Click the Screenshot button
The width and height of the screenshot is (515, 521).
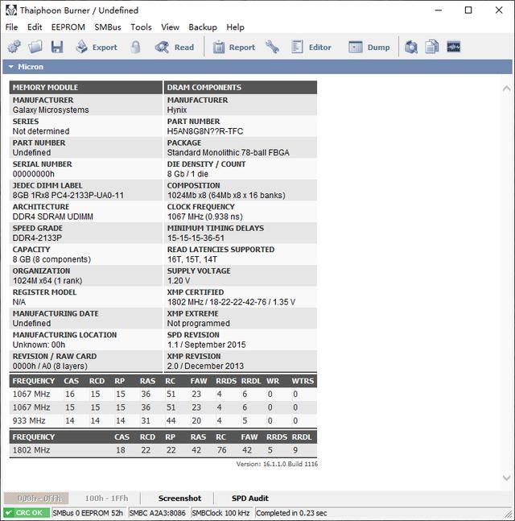[x=179, y=498]
